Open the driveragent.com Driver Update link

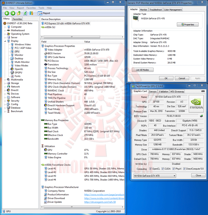pyautogui.click(x=100, y=202)
